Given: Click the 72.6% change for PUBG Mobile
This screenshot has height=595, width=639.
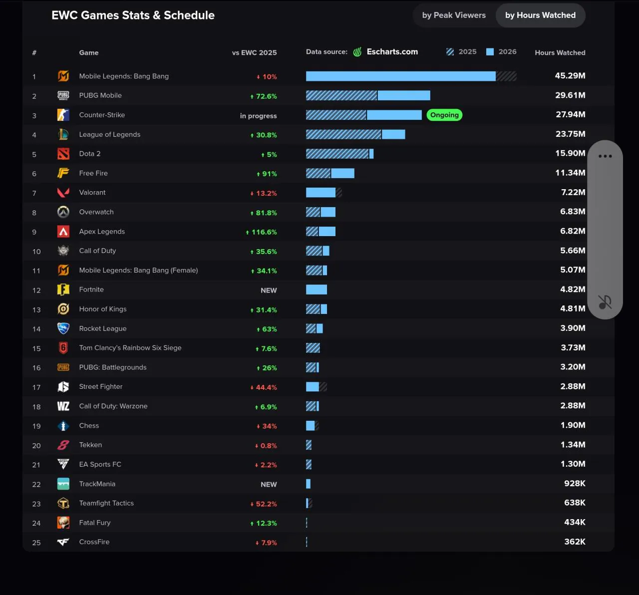Looking at the screenshot, I should tap(264, 96).
